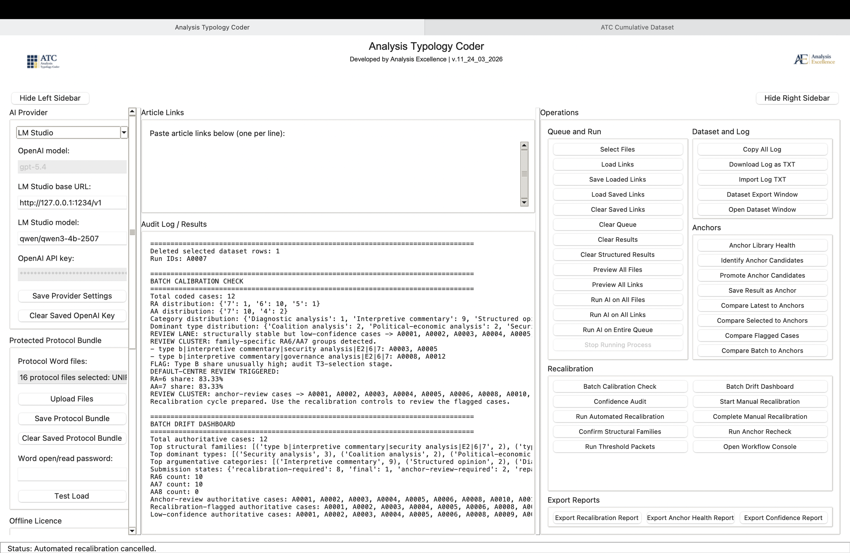Screen dimensions: 850x553
Task: Run Test Load for protocol bundle
Action: click(x=72, y=496)
